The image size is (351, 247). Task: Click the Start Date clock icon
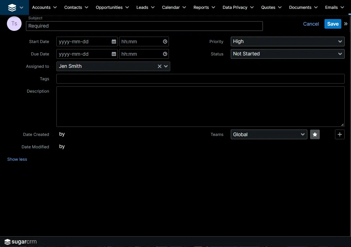[x=165, y=42]
